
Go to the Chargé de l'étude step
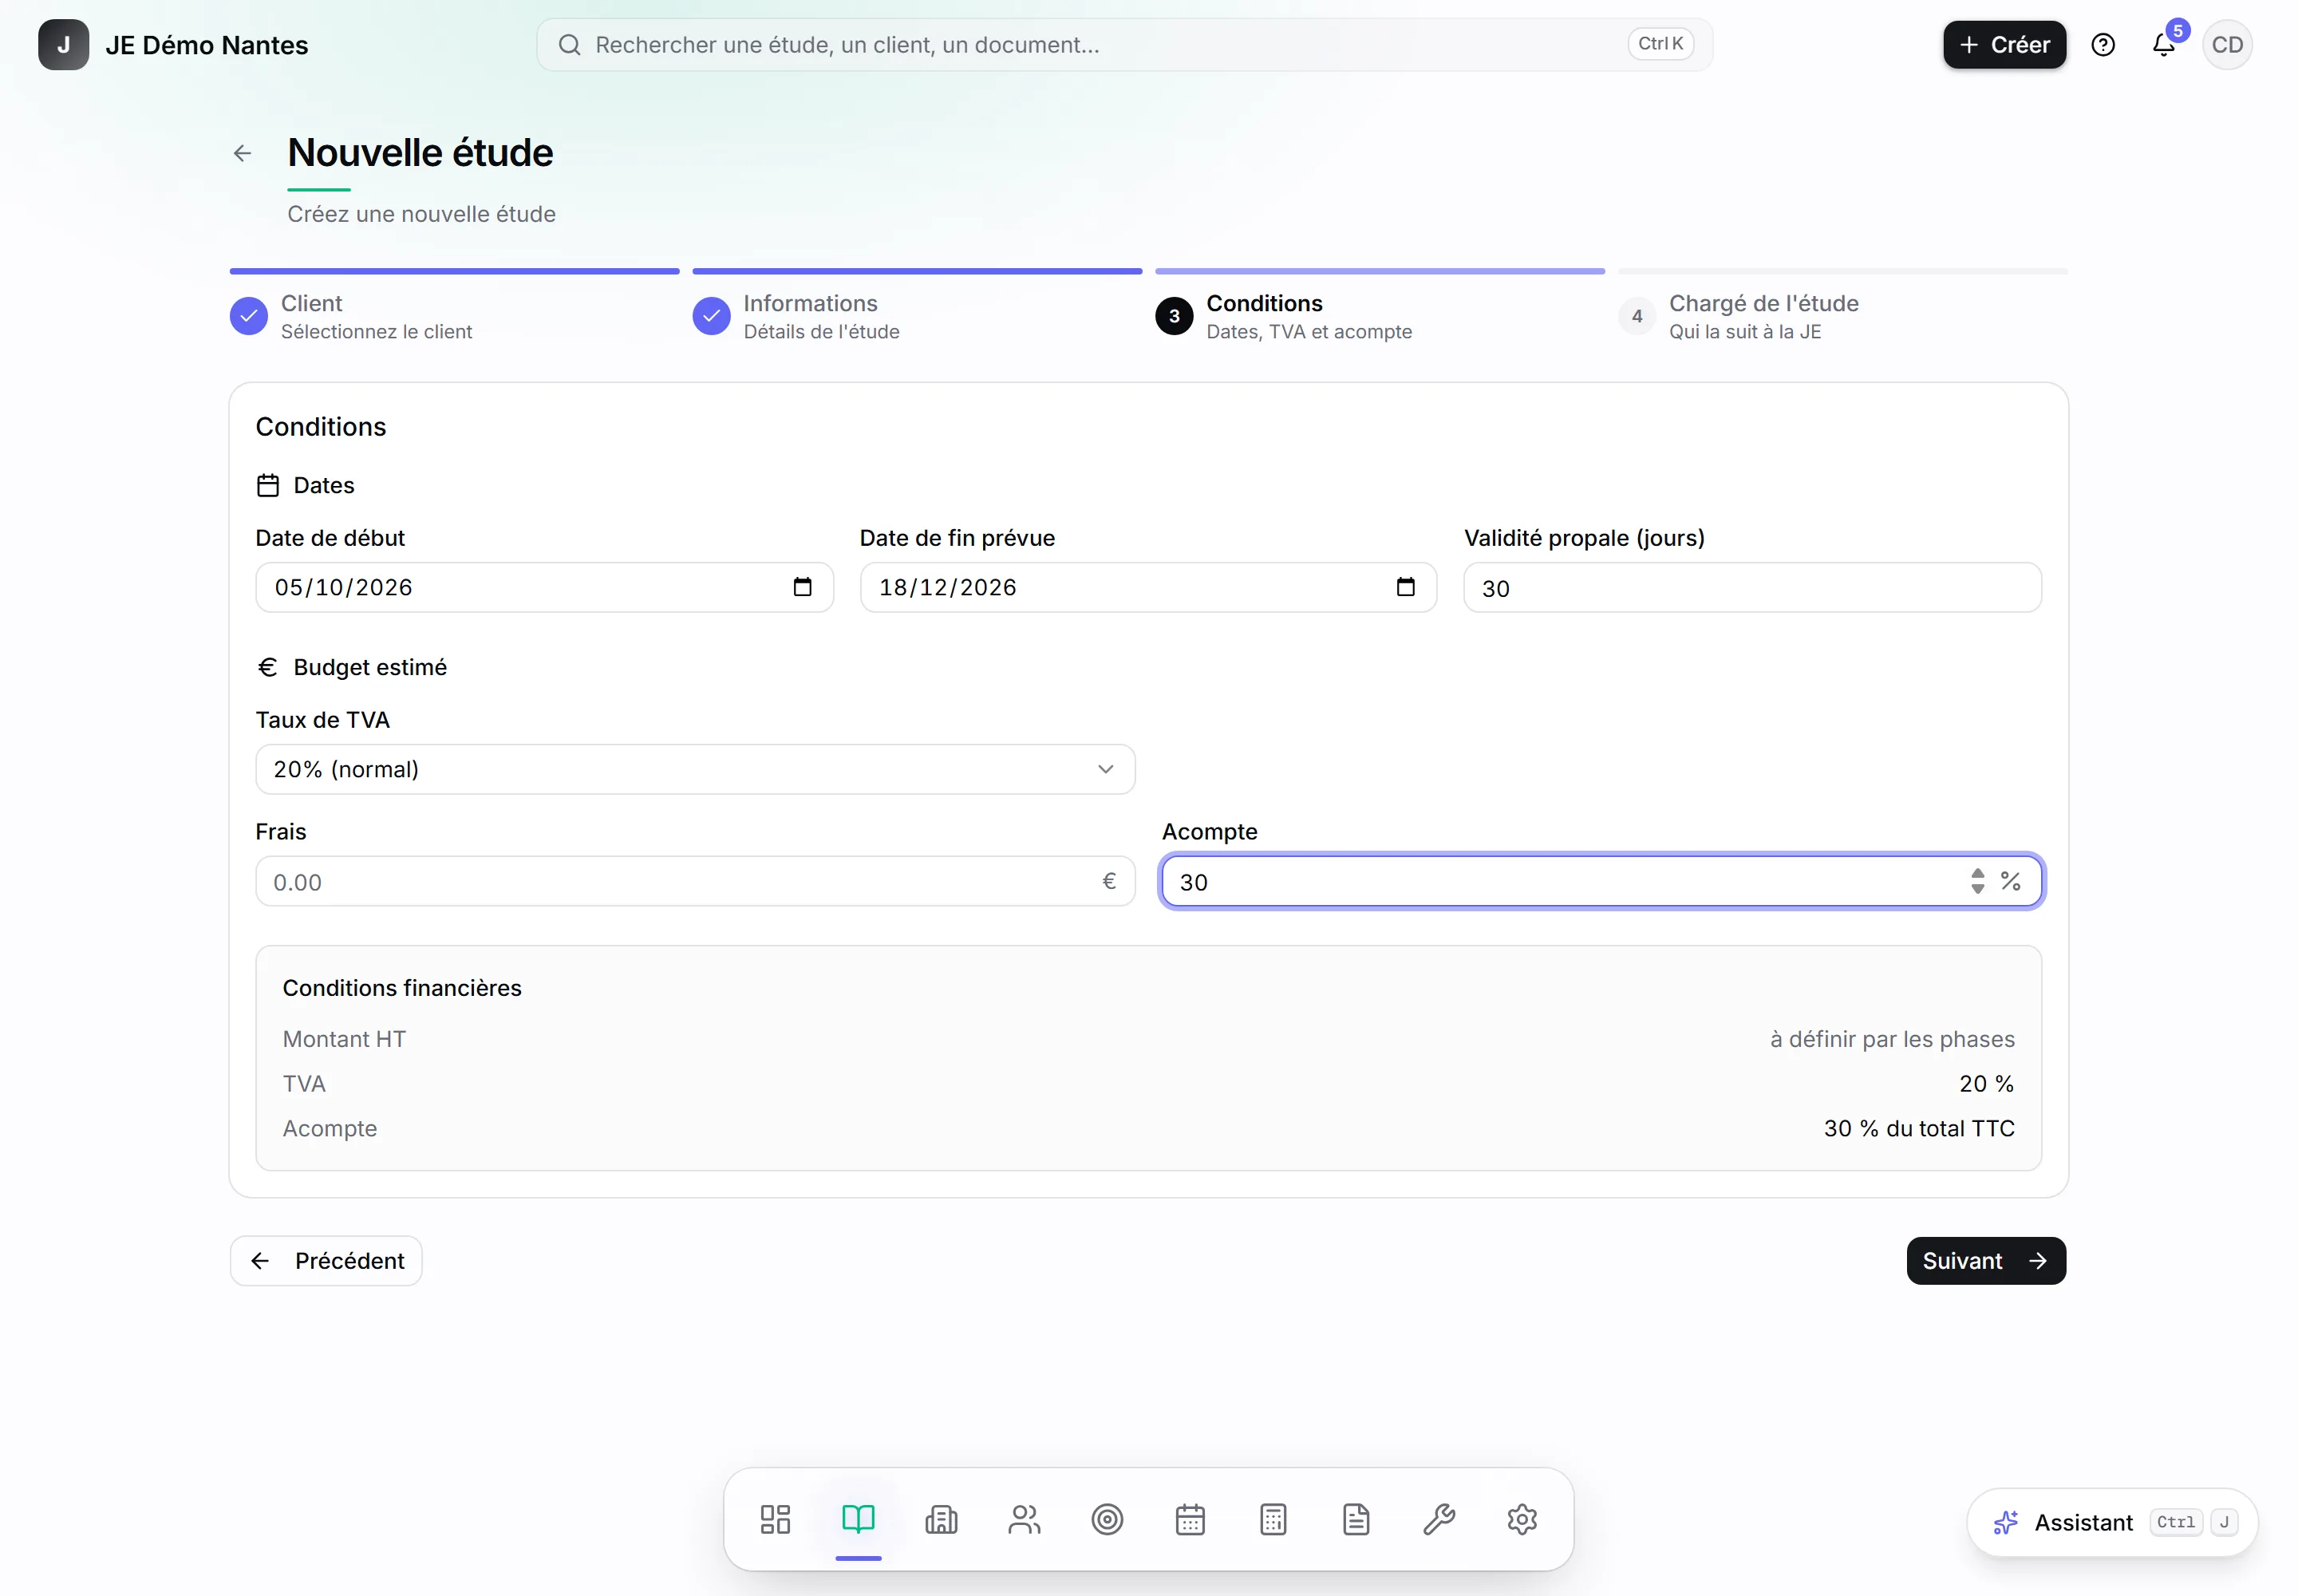[1738, 316]
